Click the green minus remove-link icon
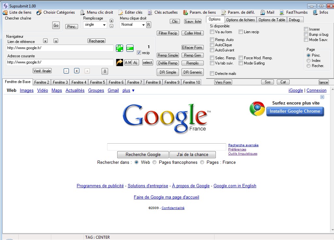Screen dimensions: 334x240 130,48
